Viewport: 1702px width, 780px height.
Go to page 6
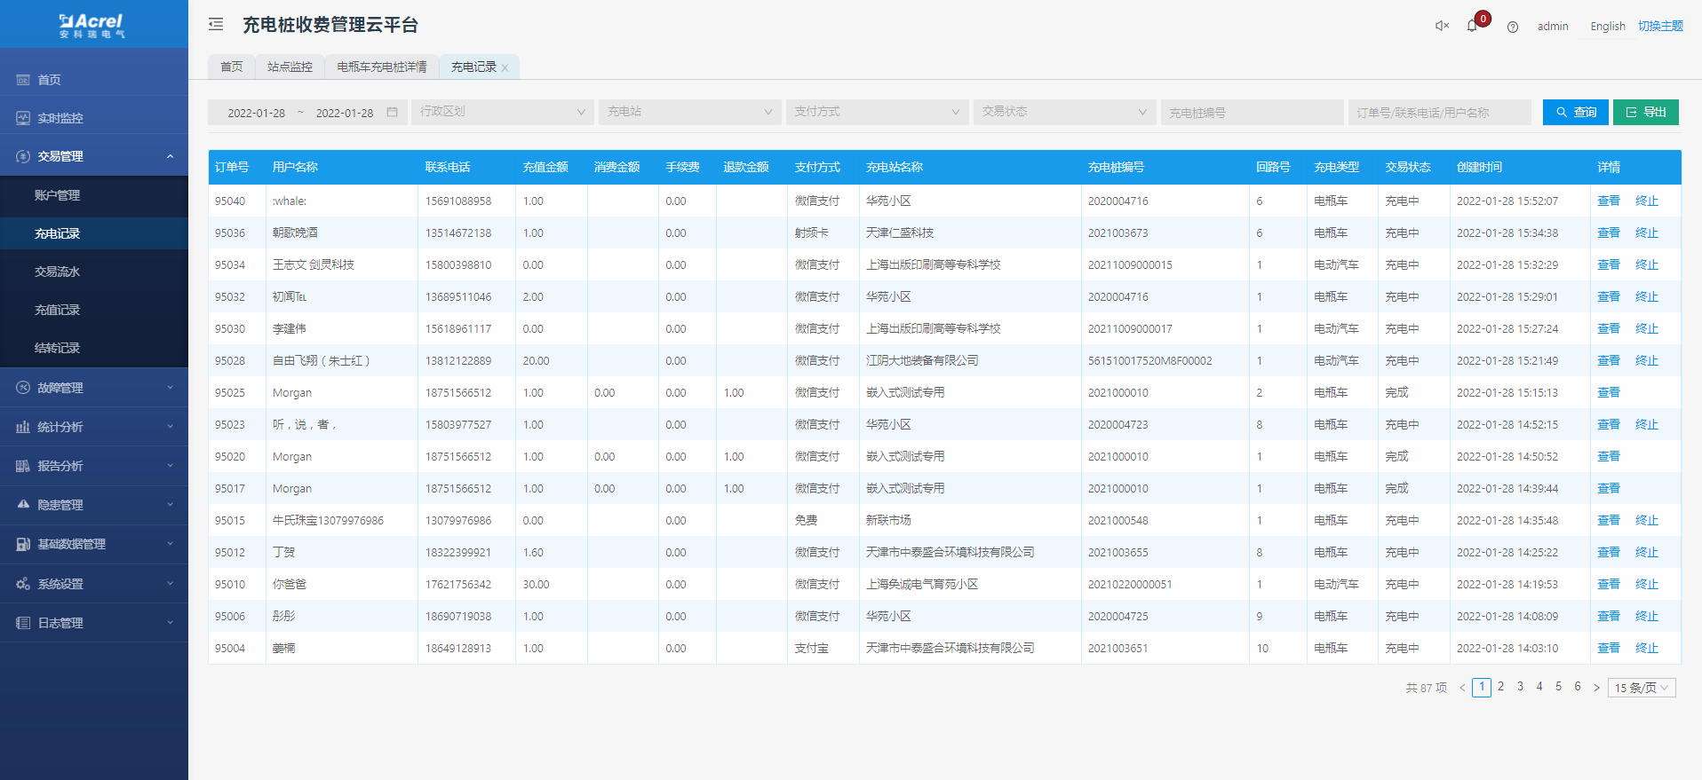(1578, 687)
